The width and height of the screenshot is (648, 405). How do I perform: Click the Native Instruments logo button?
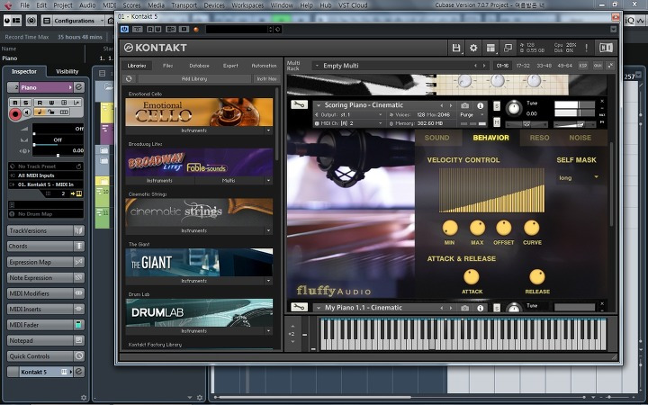click(x=606, y=48)
